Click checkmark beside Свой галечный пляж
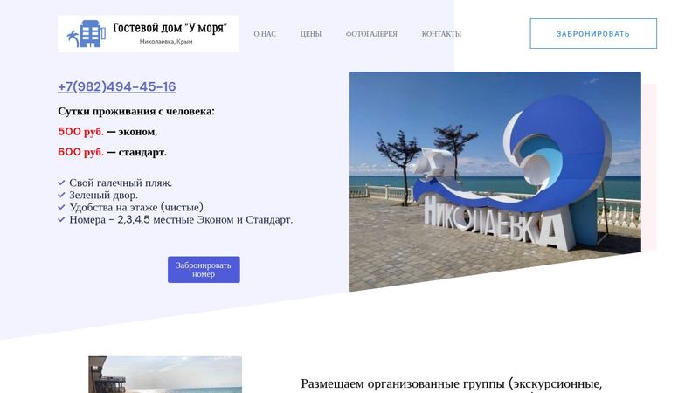This screenshot has width=699, height=393. 61,183
